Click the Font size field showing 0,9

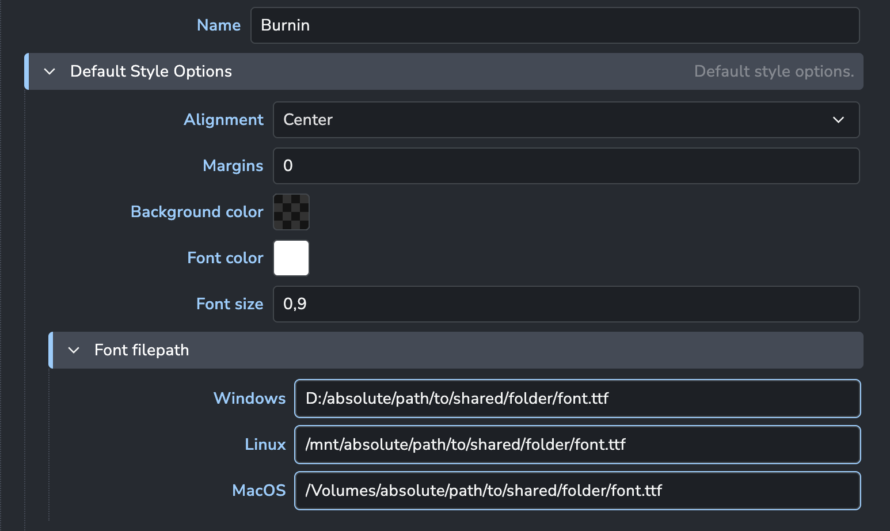[x=566, y=304]
